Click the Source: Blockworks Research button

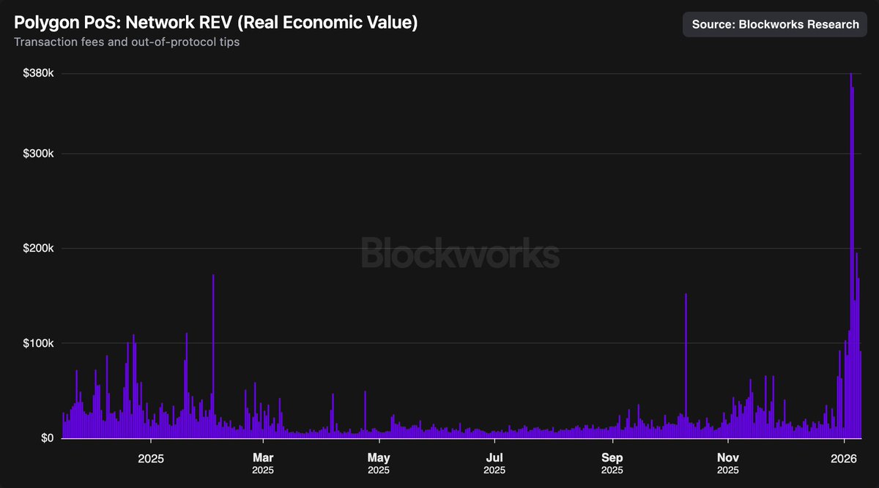pyautogui.click(x=775, y=24)
